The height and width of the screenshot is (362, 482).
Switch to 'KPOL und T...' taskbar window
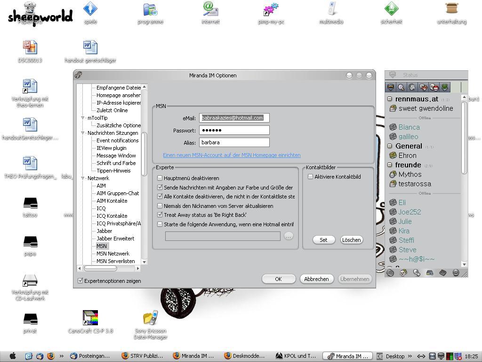pos(296,356)
